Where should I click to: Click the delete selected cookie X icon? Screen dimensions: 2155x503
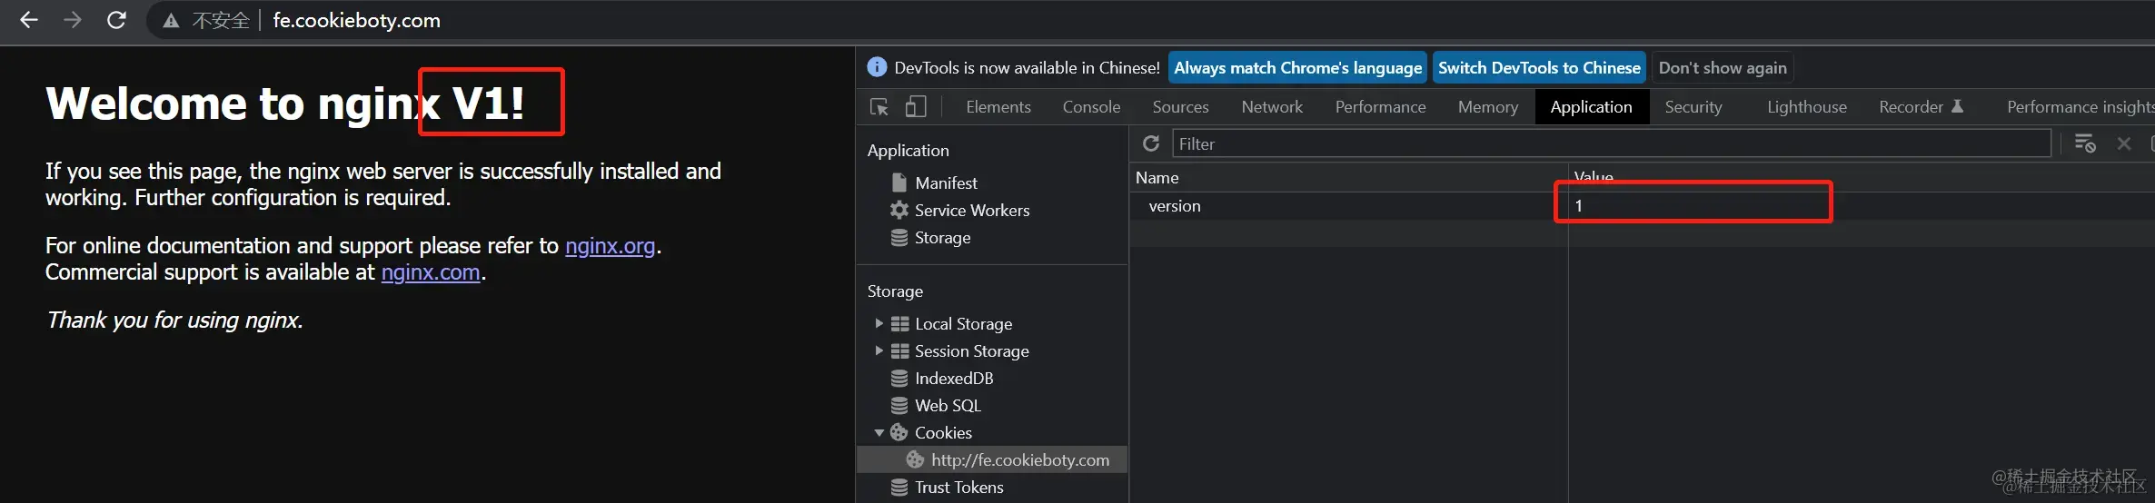coord(2124,143)
